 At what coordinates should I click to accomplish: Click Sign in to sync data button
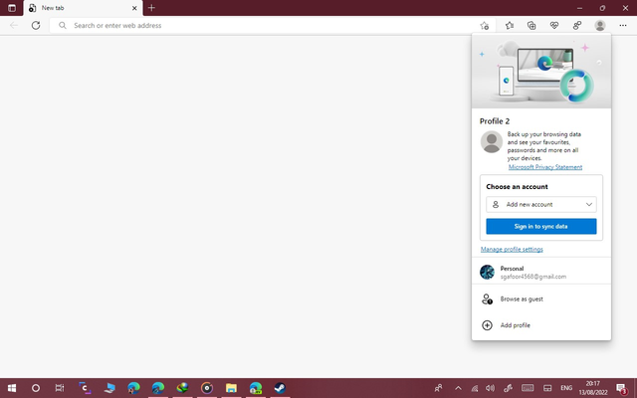[x=541, y=226]
